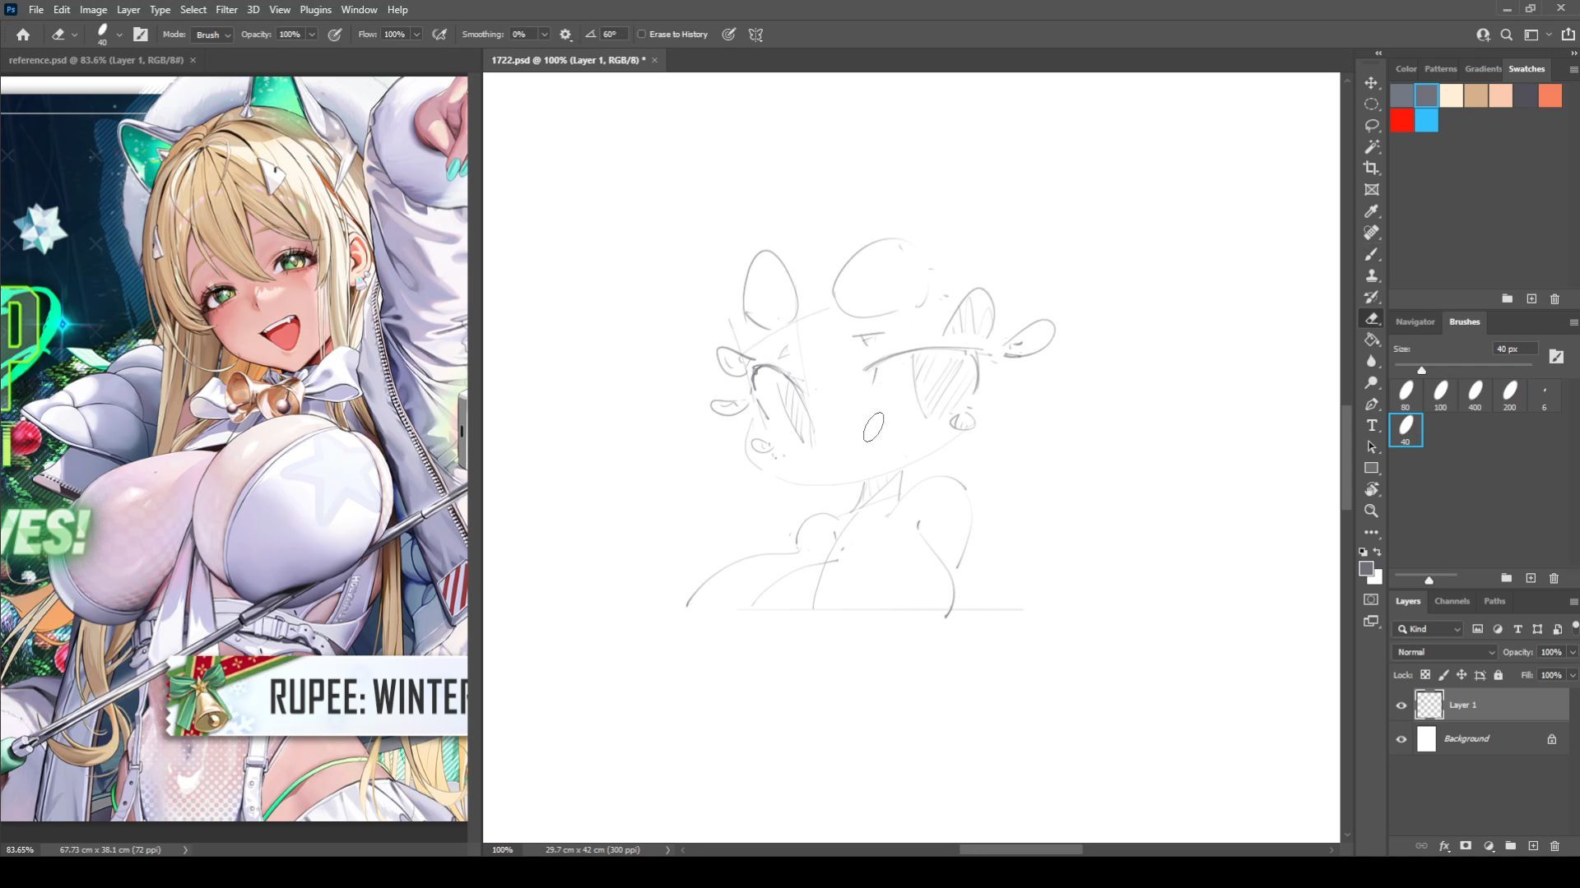The height and width of the screenshot is (888, 1580).
Task: Select the 400 brush preset
Action: pyautogui.click(x=1475, y=395)
